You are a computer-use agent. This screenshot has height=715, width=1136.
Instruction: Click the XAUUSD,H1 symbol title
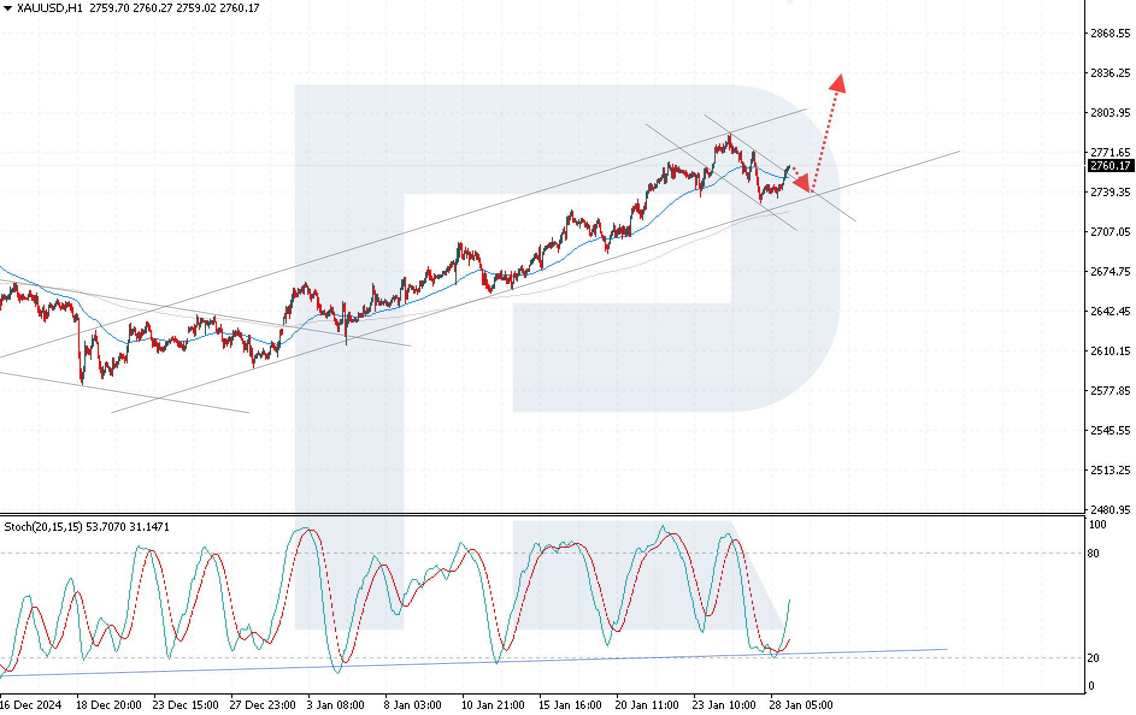click(50, 8)
